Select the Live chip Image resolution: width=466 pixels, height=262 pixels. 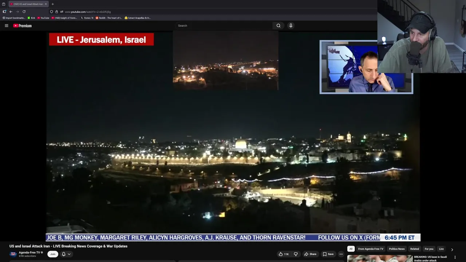[x=441, y=249]
